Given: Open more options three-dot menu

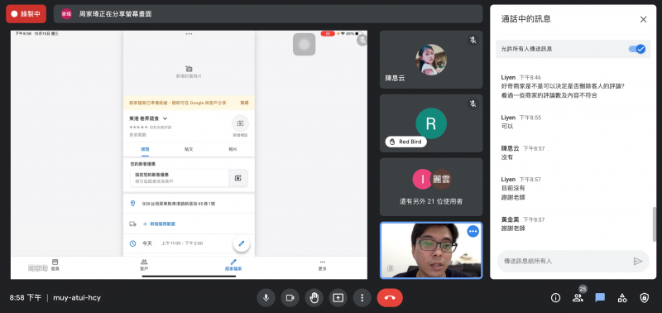Looking at the screenshot, I should click(x=362, y=298).
